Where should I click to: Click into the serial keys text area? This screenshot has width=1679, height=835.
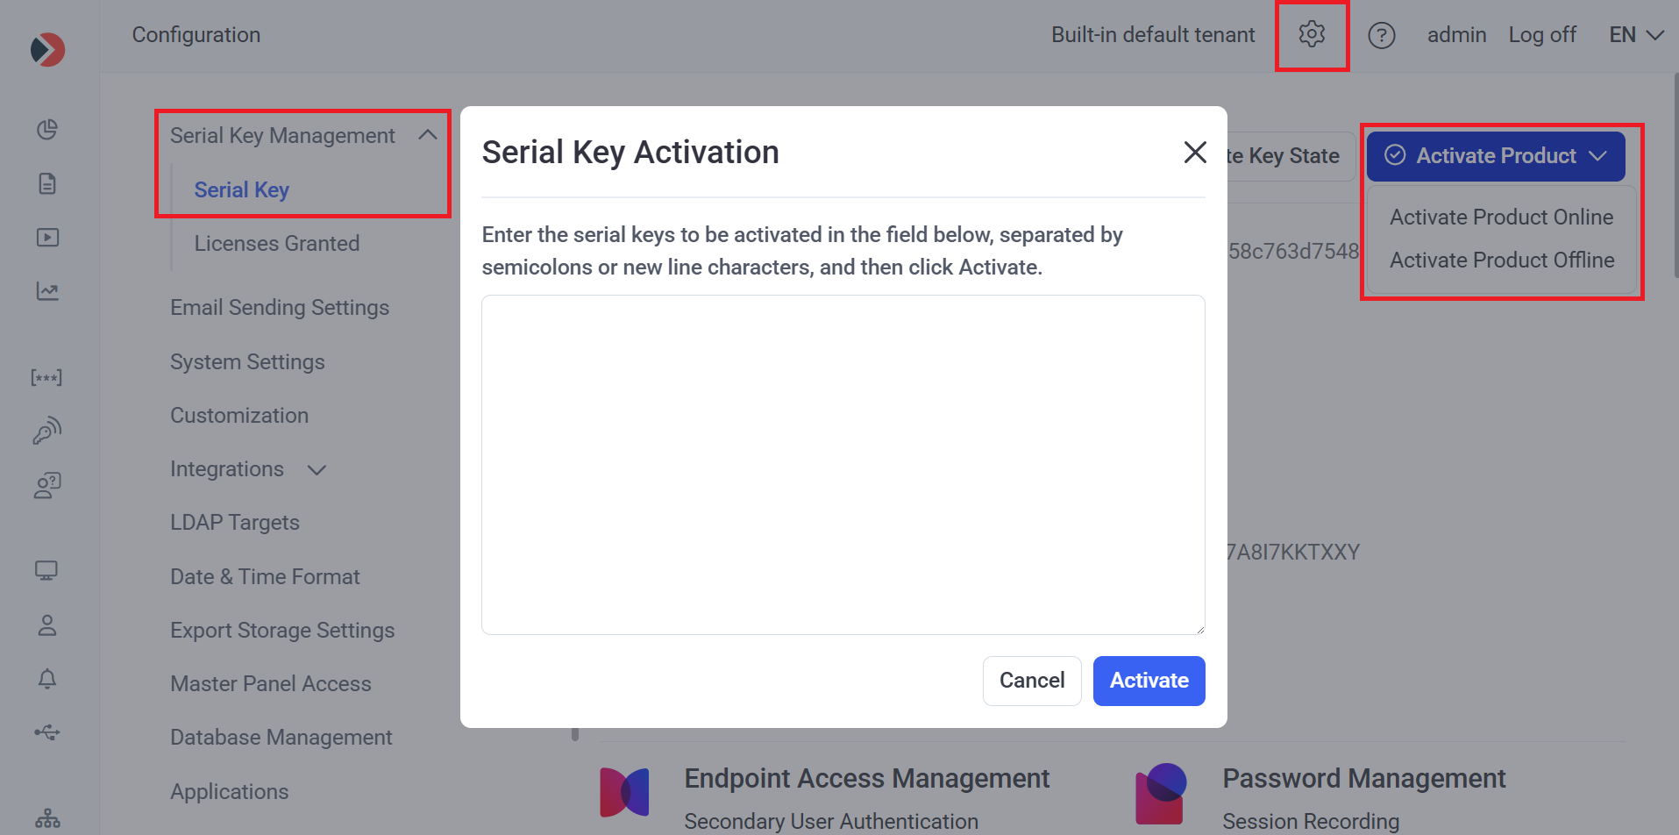[843, 465]
